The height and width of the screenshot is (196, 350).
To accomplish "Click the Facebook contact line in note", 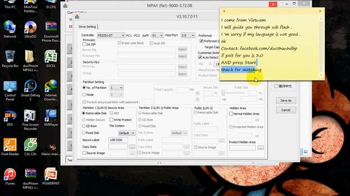I will [259, 48].
